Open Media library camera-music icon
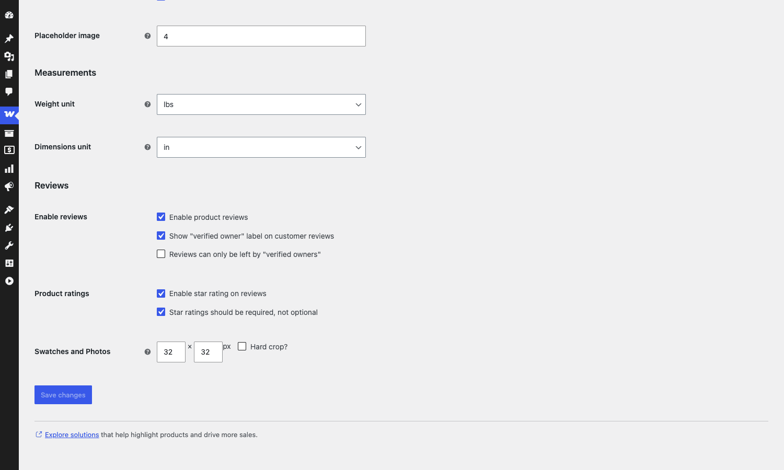This screenshot has width=784, height=470. click(9, 56)
